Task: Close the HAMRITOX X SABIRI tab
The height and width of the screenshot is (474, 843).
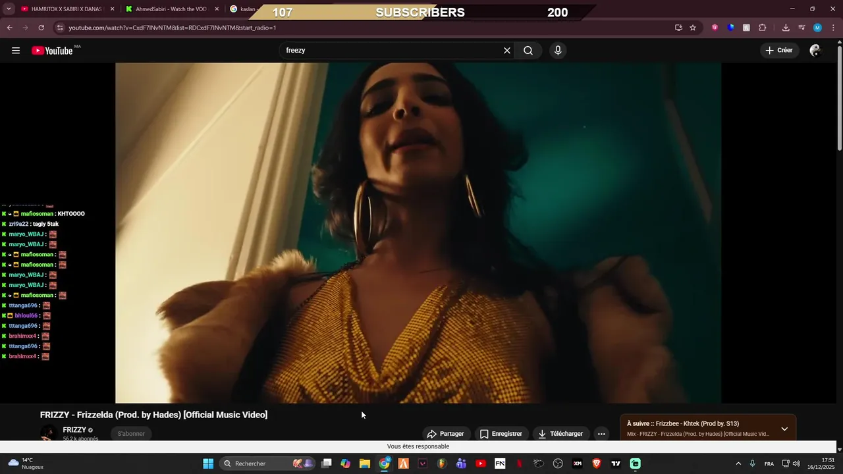Action: click(112, 9)
